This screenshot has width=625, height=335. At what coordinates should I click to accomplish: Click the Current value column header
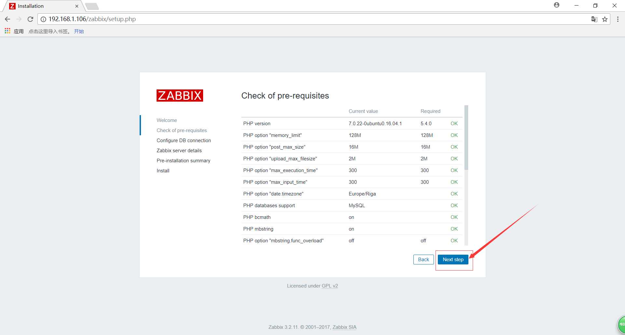pyautogui.click(x=363, y=111)
